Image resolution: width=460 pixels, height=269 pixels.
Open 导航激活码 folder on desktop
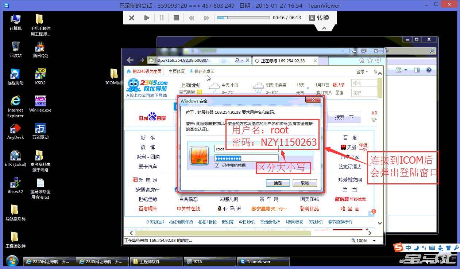(x=15, y=213)
